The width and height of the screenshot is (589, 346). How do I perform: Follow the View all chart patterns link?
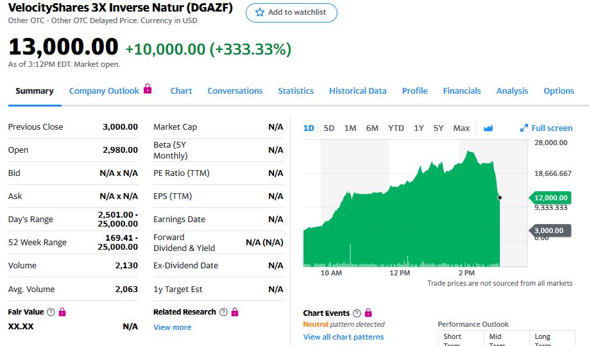tap(343, 337)
